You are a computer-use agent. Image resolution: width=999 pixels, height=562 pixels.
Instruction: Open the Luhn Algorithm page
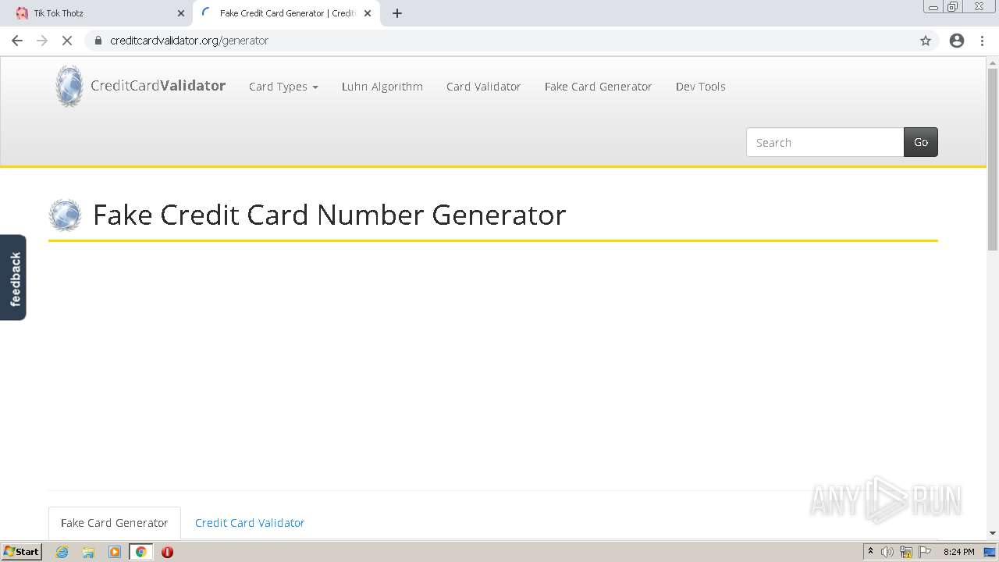click(382, 87)
